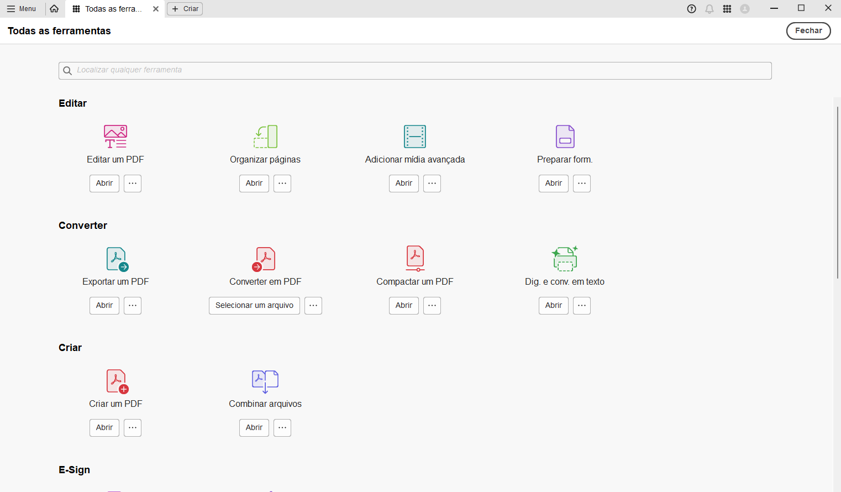This screenshot has width=841, height=492.
Task: Click the Dig. e conv. em texto label
Action: (x=565, y=282)
